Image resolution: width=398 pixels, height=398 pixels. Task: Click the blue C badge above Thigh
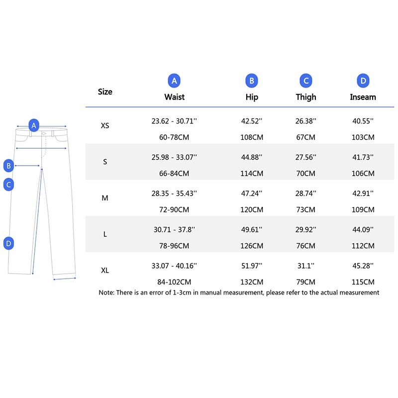pos(306,81)
